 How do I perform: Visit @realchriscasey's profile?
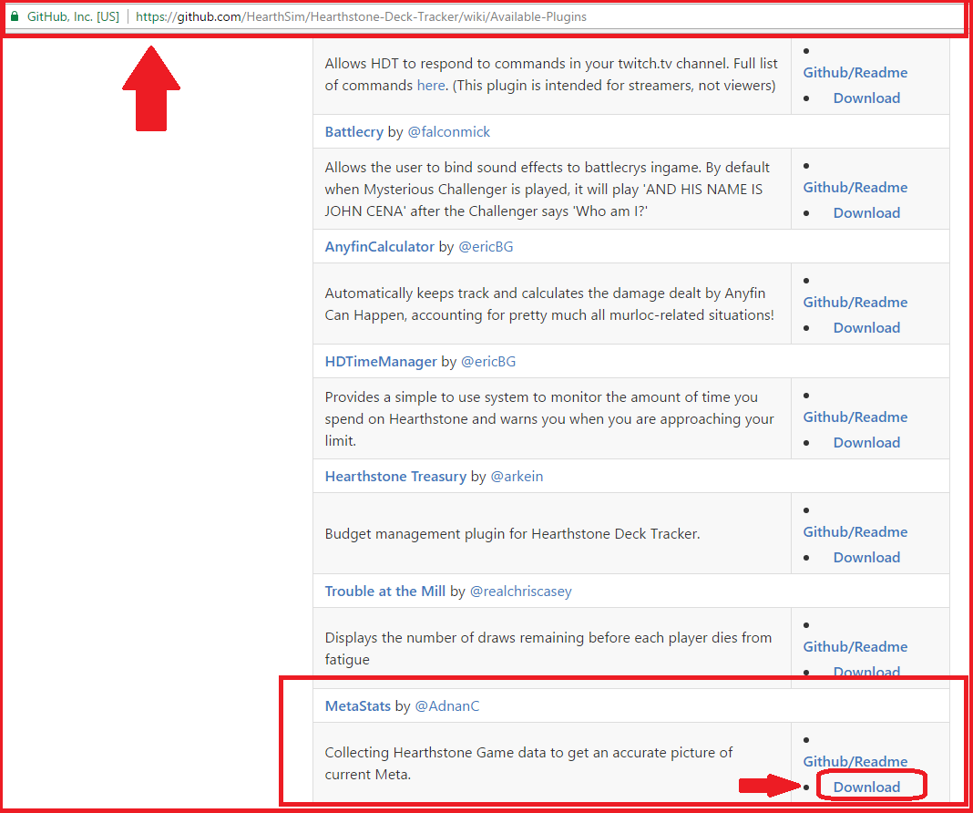click(520, 591)
